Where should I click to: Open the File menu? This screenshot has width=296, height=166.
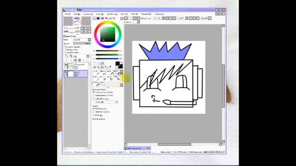[68, 14]
